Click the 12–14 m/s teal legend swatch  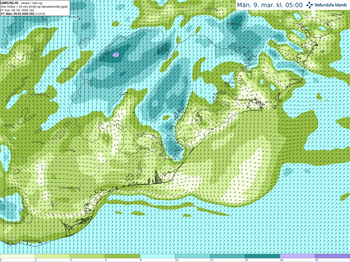point(227,256)
